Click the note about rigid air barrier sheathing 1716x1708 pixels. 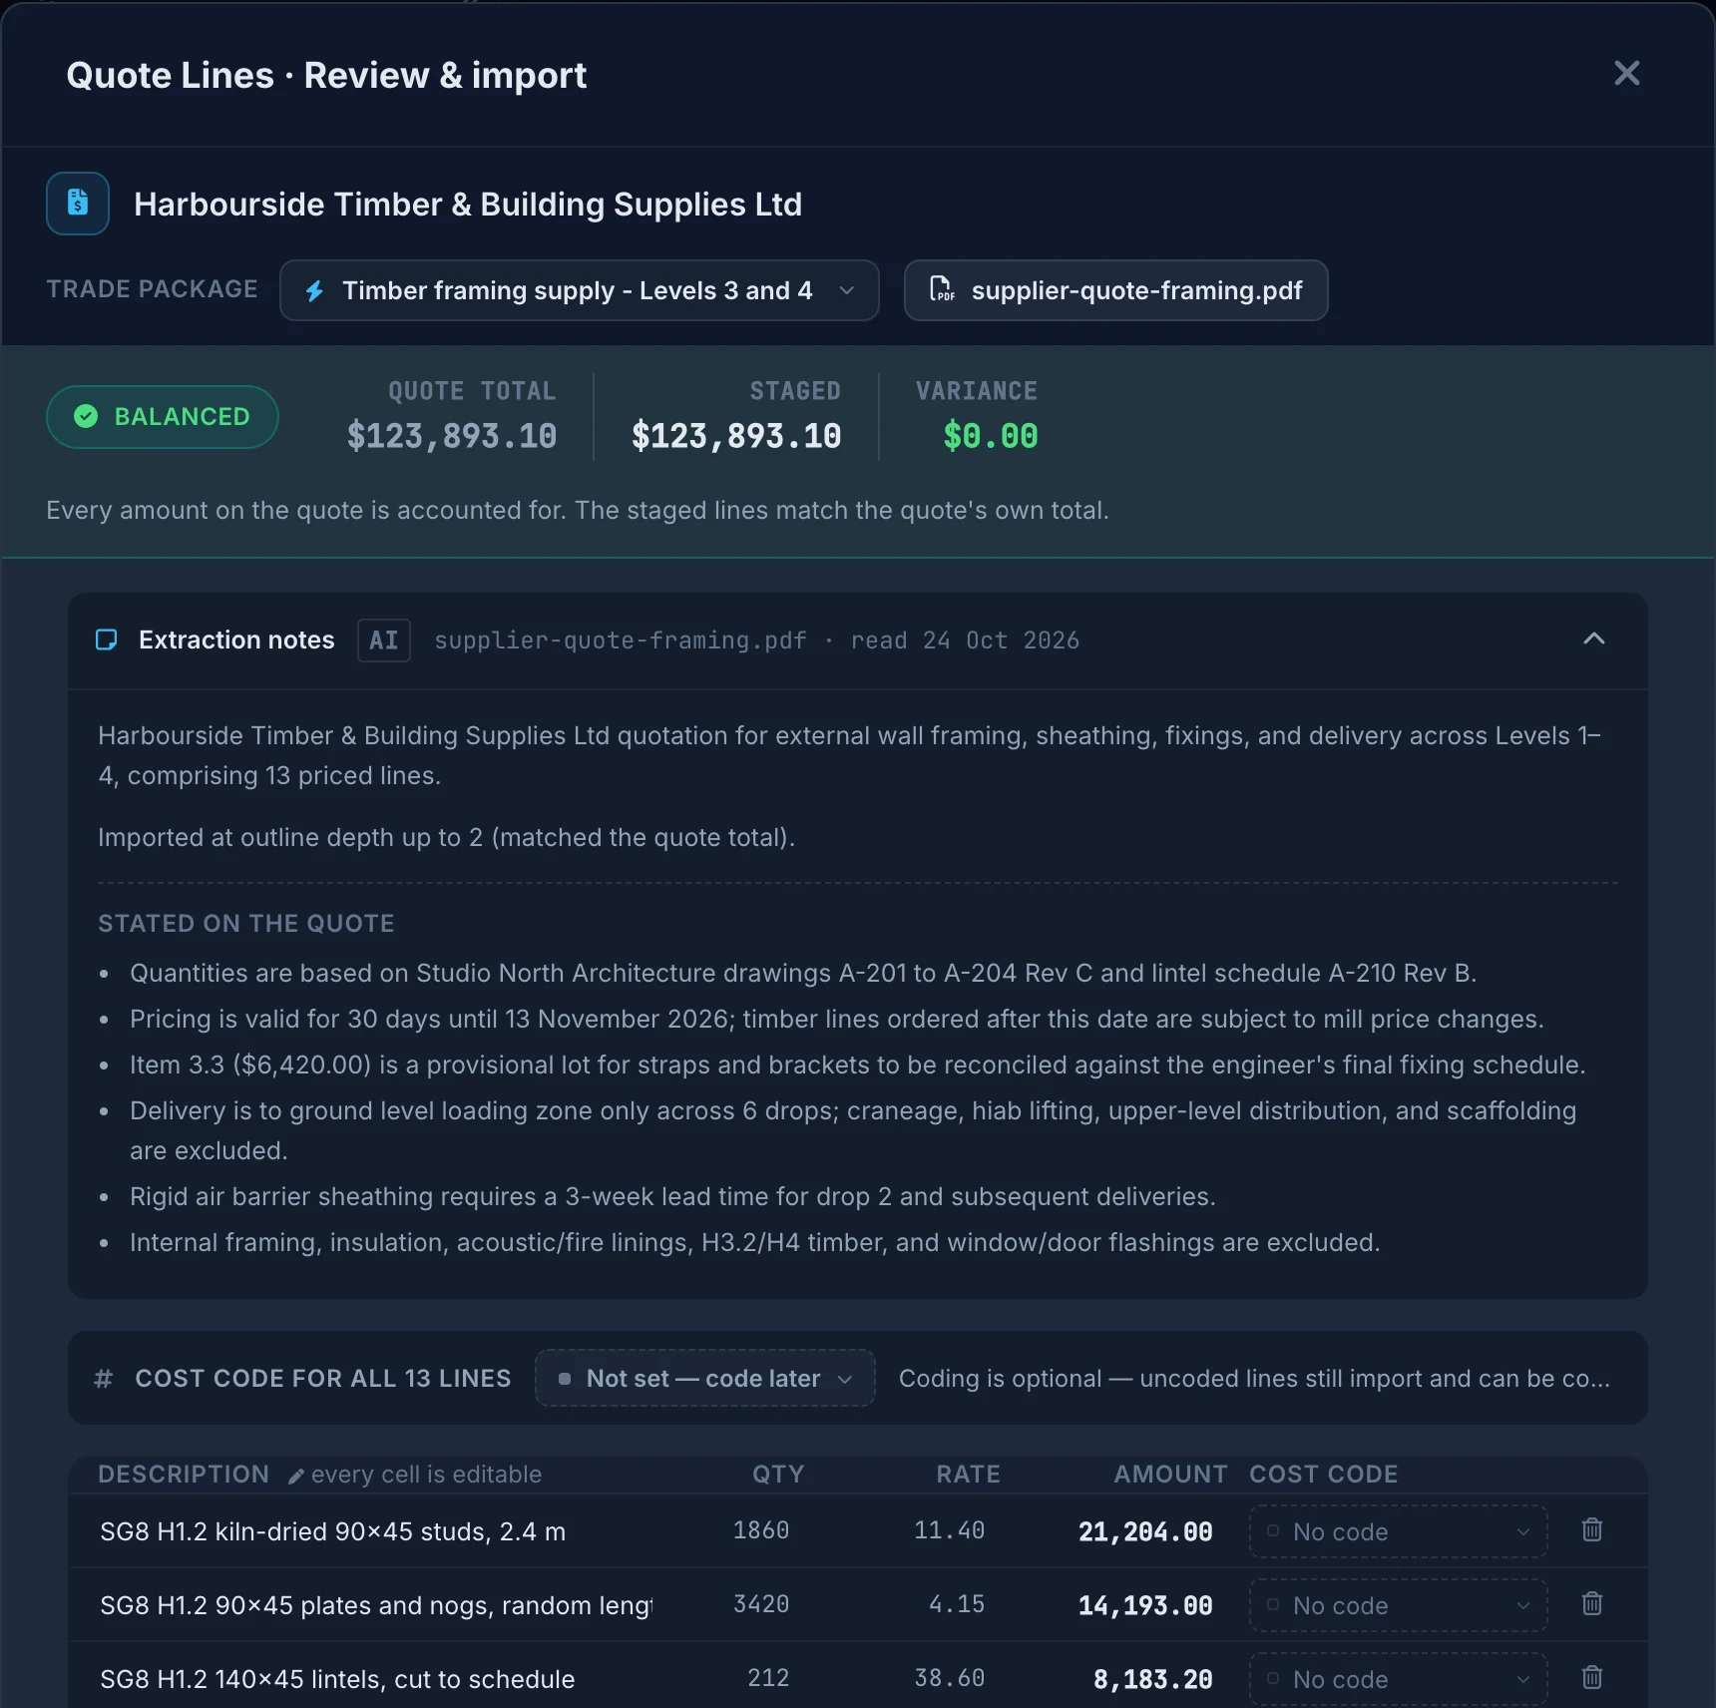(672, 1196)
